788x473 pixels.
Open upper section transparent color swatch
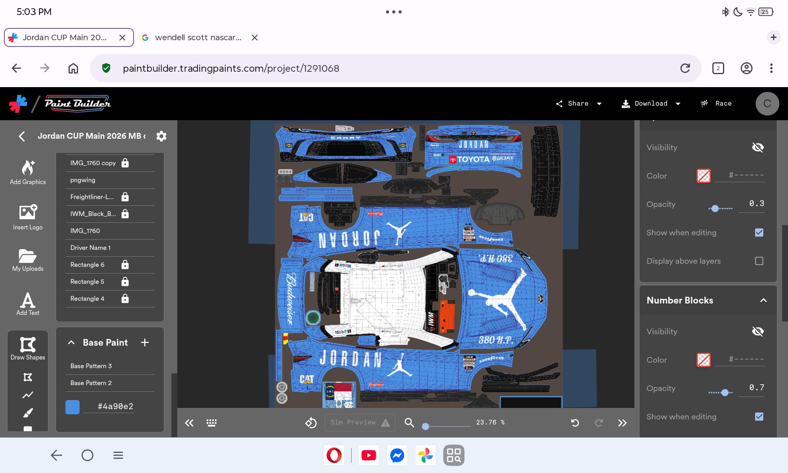[704, 176]
